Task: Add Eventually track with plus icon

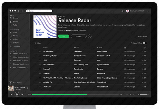Action: pyautogui.click(x=40, y=69)
